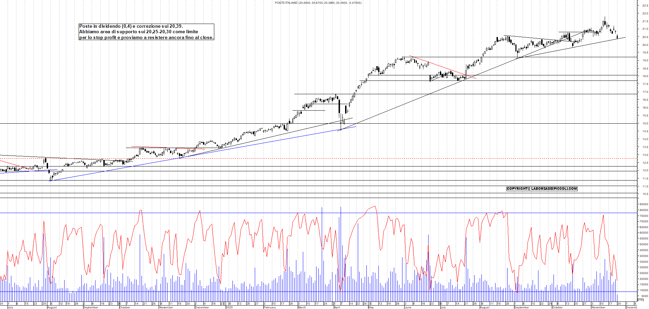Click the 2025 label on the time axis
This screenshot has height=309, width=649.
coord(229,308)
